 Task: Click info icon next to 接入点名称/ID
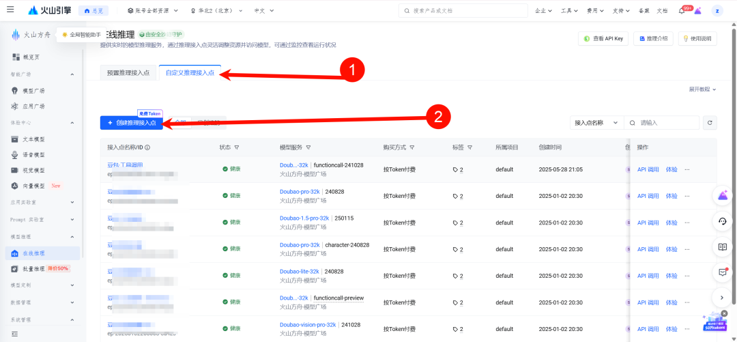(x=147, y=147)
